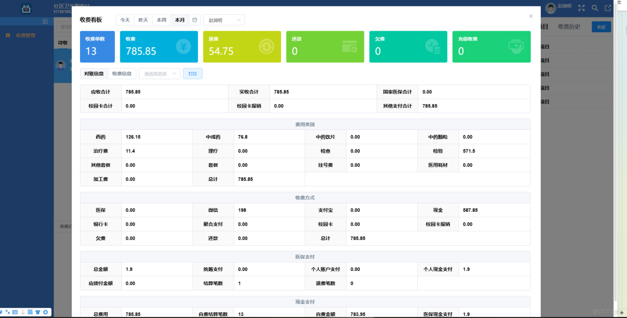This screenshot has width=627, height=318.
Task: Click the external link icon in the top bar
Action: point(608,8)
